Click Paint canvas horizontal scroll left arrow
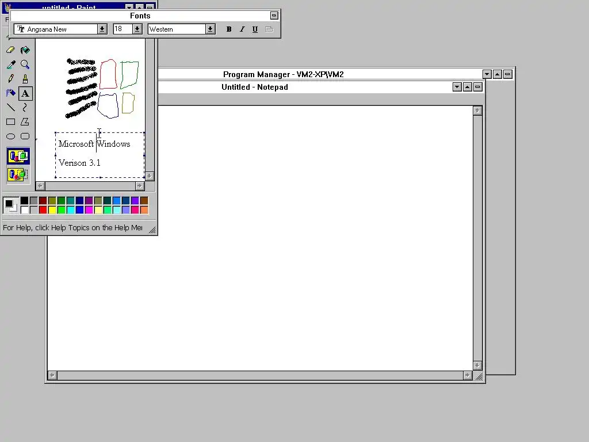The height and width of the screenshot is (442, 589). click(41, 186)
